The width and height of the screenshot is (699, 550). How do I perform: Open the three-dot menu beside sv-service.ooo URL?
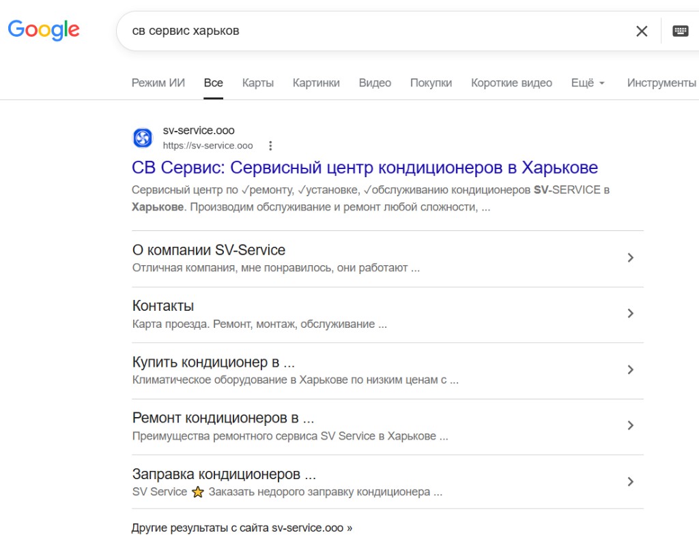[x=270, y=146]
